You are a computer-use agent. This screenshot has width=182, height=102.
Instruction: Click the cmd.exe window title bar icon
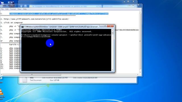tap(22, 27)
